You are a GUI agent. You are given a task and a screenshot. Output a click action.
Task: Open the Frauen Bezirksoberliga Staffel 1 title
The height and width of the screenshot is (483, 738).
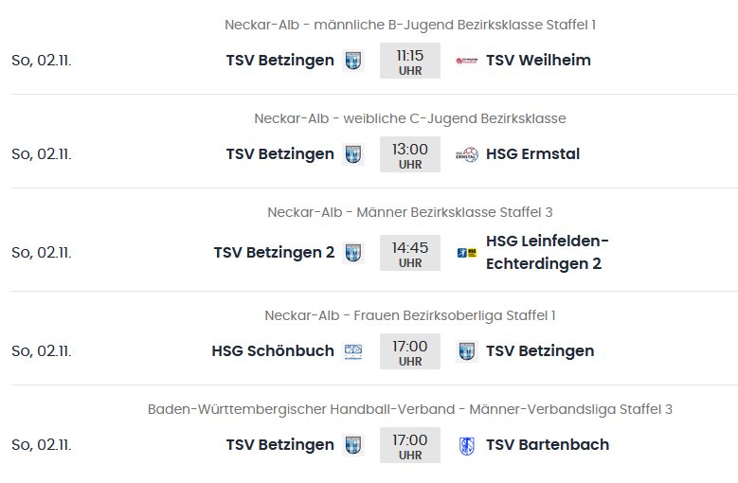tap(410, 315)
